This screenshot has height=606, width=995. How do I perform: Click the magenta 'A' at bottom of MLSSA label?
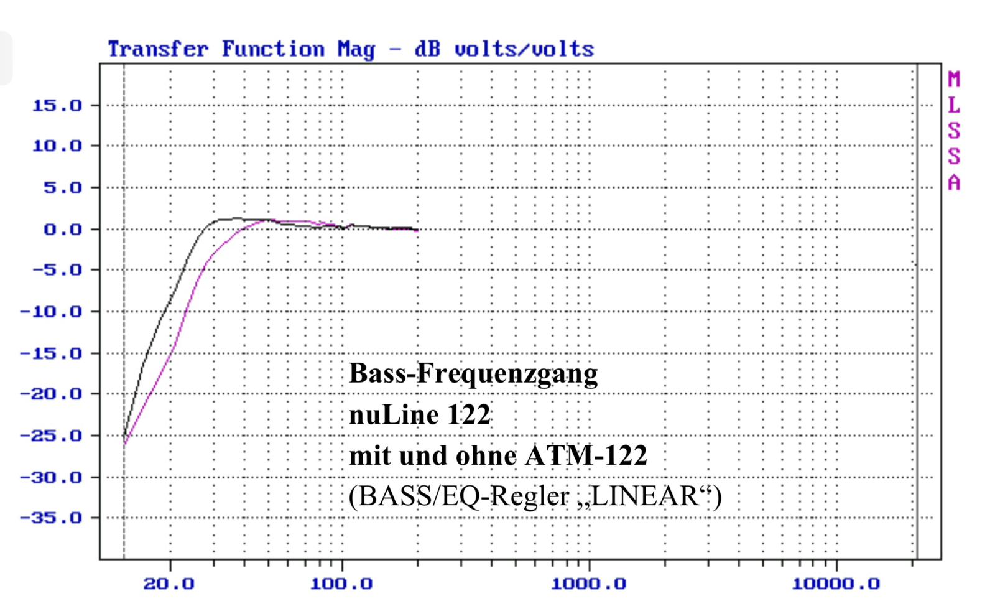(953, 182)
